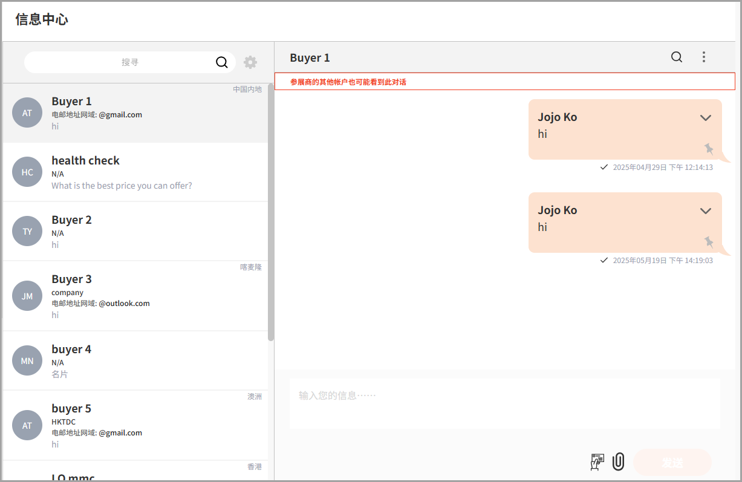The image size is (742, 482).
Task: Focus the message input box 输入您的信息
Action: coord(504,403)
